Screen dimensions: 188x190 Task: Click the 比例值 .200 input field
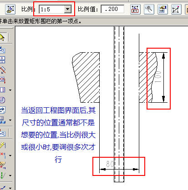[x=112, y=9]
